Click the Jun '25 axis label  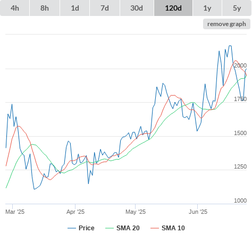198,212
